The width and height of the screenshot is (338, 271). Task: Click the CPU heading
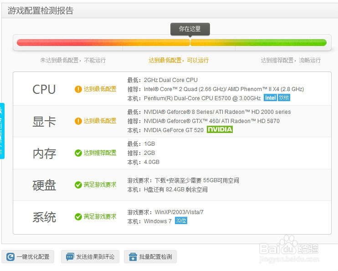(x=44, y=89)
